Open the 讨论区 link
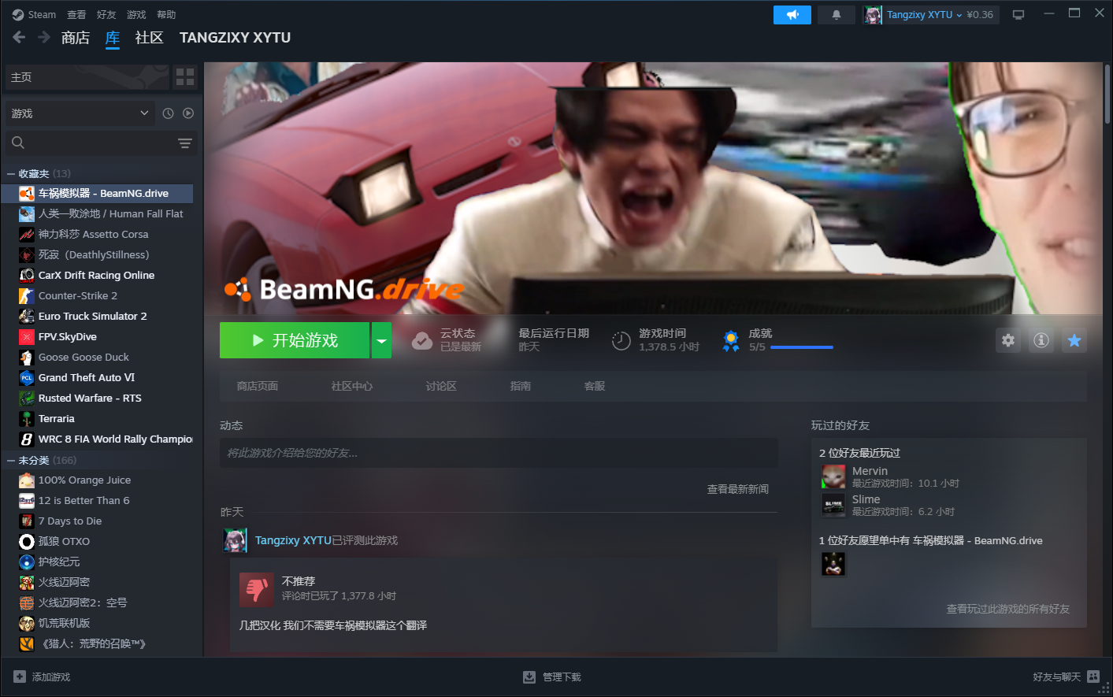The width and height of the screenshot is (1113, 697). point(441,386)
